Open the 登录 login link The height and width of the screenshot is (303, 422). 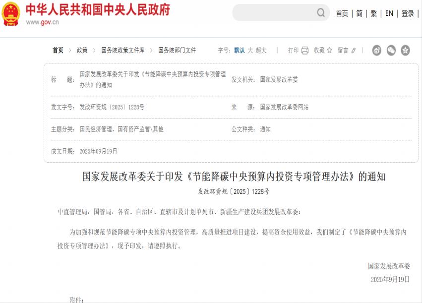coord(408,13)
